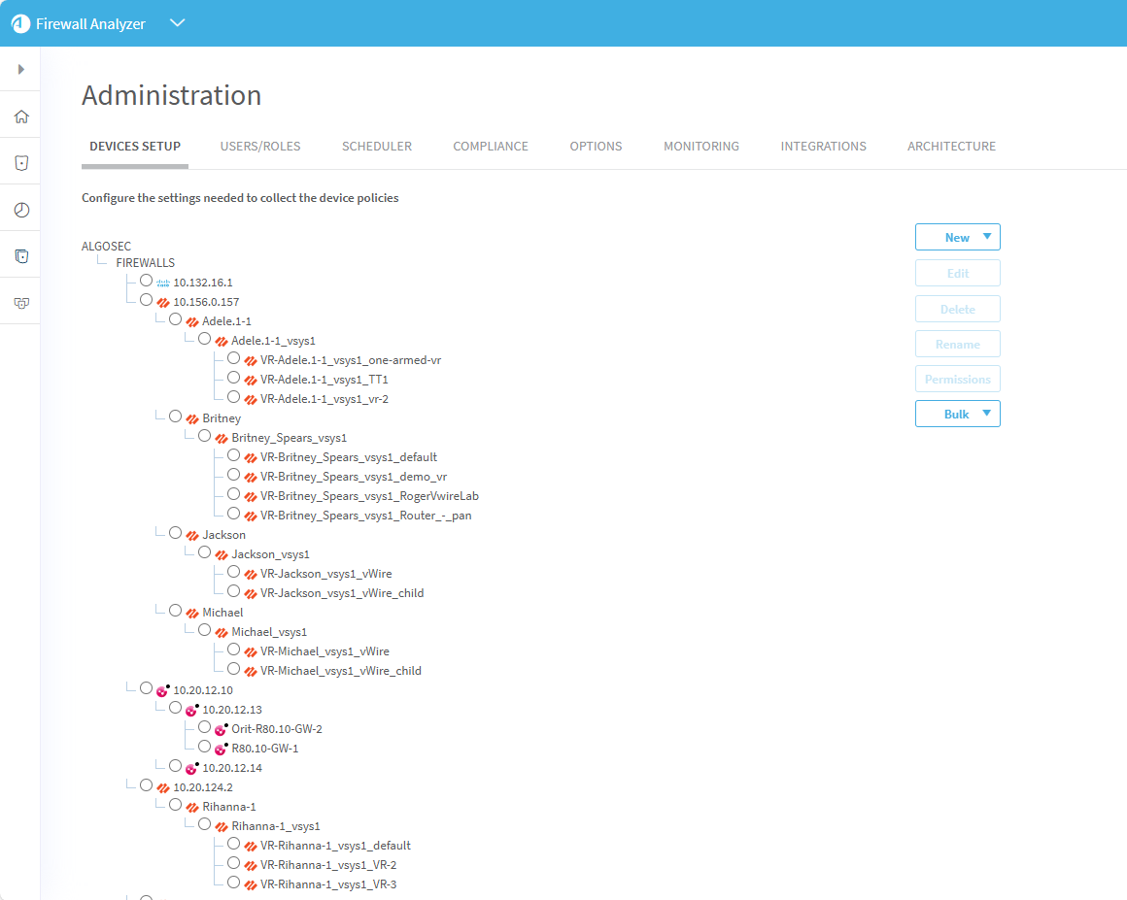Image resolution: width=1127 pixels, height=900 pixels.
Task: Click the single shield icon in sidebar
Action: [x=20, y=163]
